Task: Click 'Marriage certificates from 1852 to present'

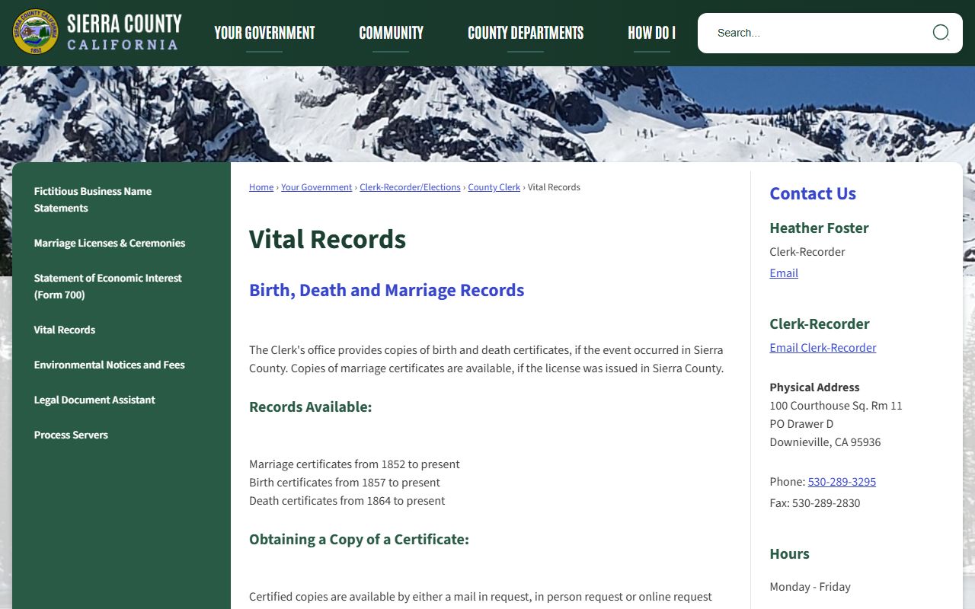Action: [x=354, y=464]
